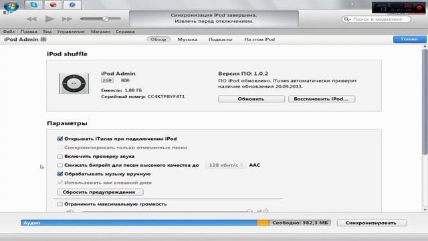Open search options via the magnifier icon
Image resolution: width=428 pixels, height=241 pixels.
pyautogui.click(x=347, y=19)
